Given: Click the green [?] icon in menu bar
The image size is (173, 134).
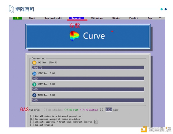Looking at the screenshot, I should 17,18.
